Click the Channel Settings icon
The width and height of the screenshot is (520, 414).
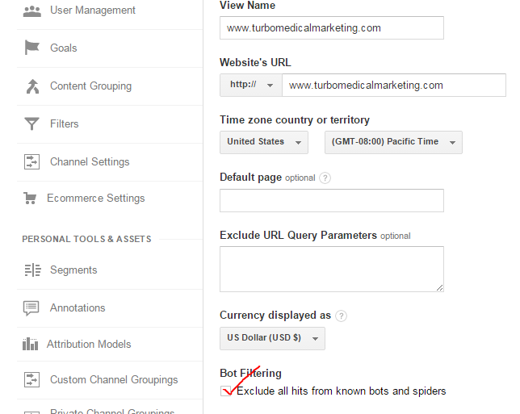coord(32,161)
